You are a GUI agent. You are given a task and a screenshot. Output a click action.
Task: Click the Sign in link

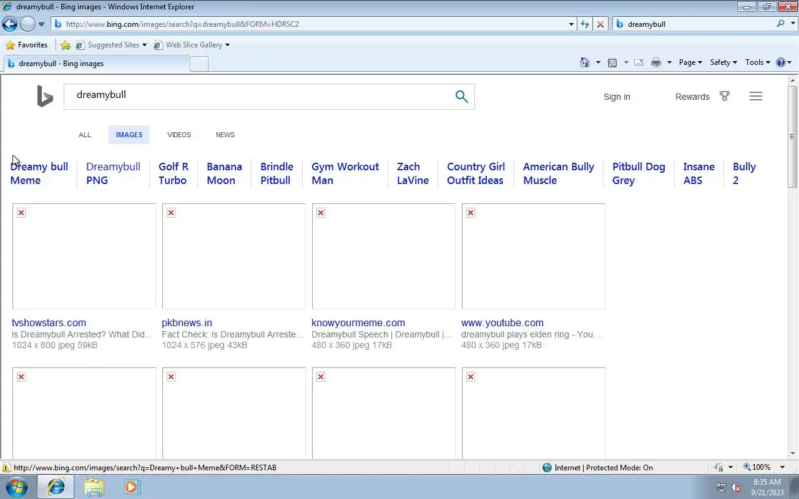tap(617, 97)
